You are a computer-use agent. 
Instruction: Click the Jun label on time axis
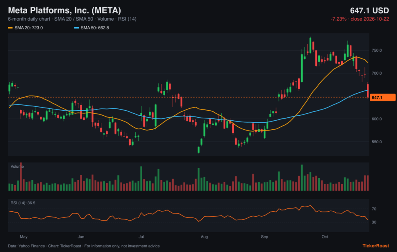click(x=81, y=237)
